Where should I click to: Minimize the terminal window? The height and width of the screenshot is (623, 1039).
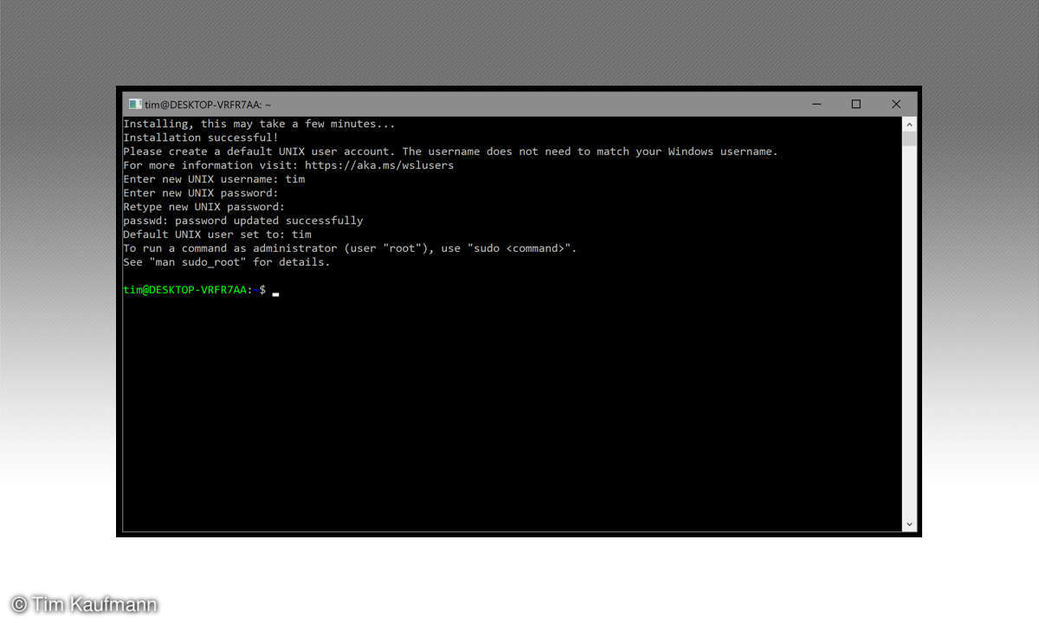(816, 104)
